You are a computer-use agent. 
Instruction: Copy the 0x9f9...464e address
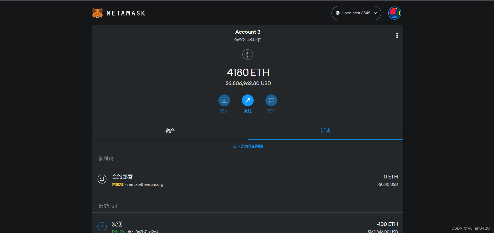click(x=248, y=40)
